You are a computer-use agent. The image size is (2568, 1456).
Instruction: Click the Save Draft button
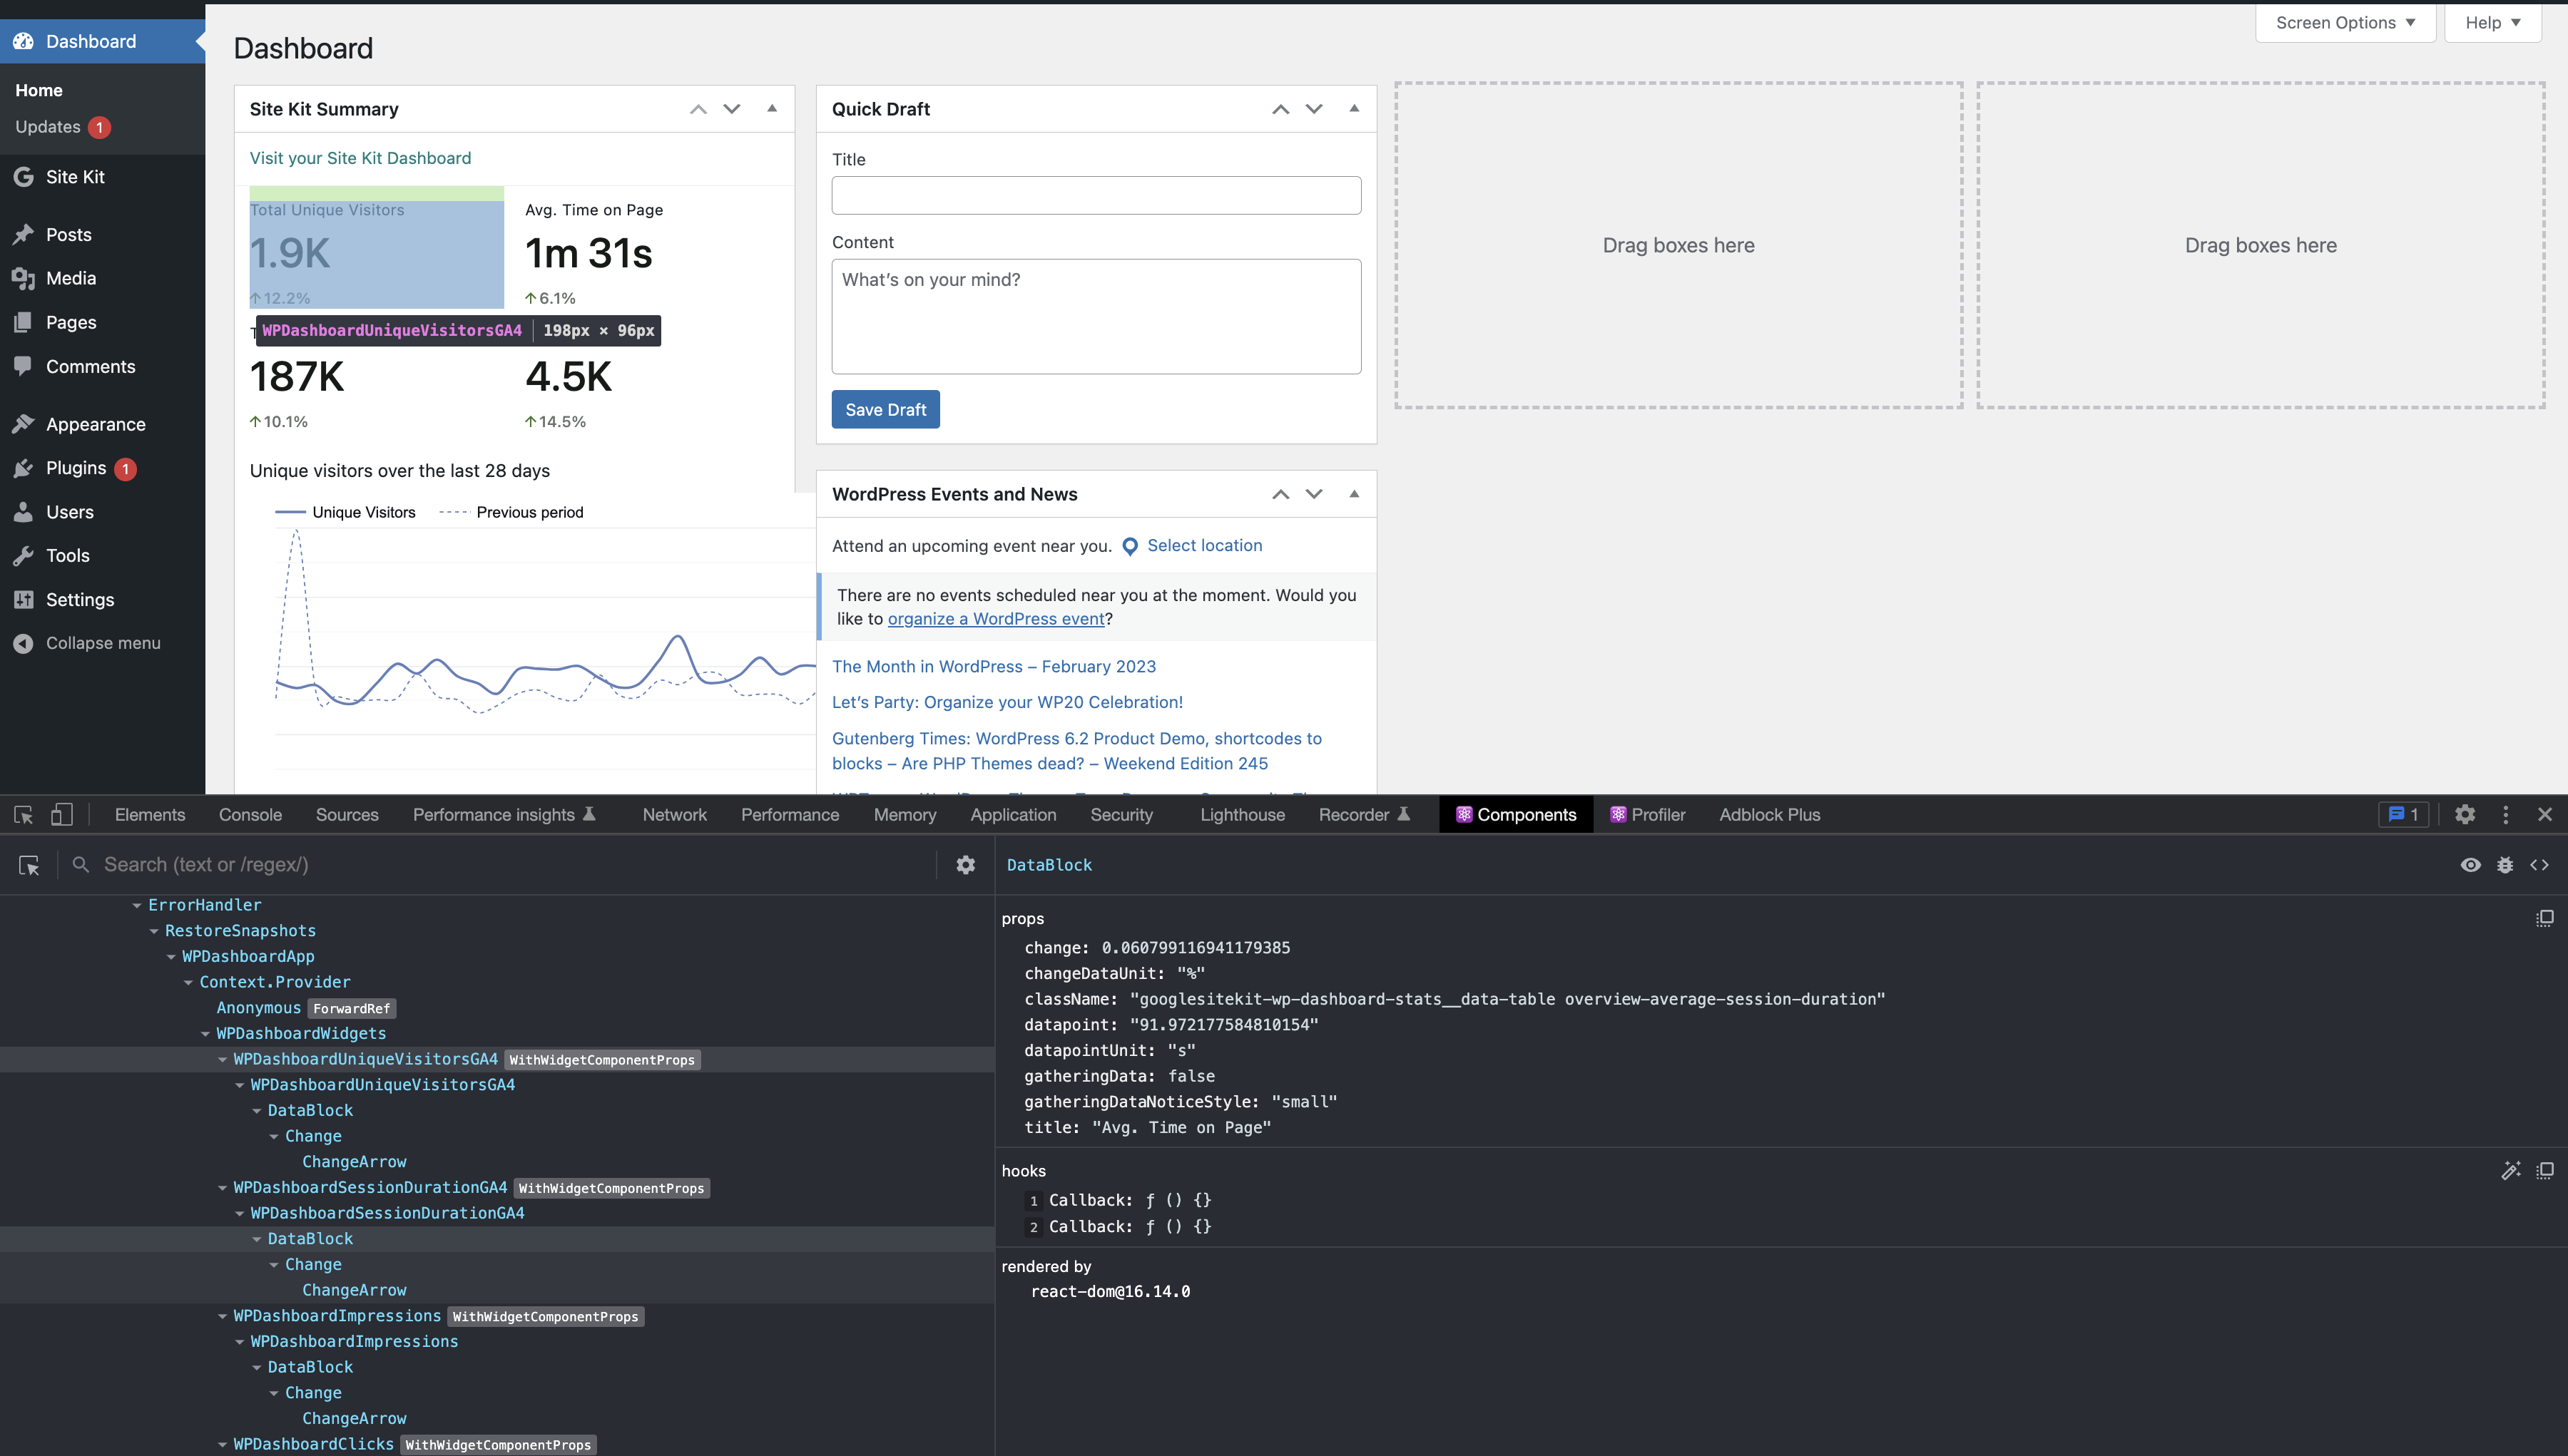point(885,409)
